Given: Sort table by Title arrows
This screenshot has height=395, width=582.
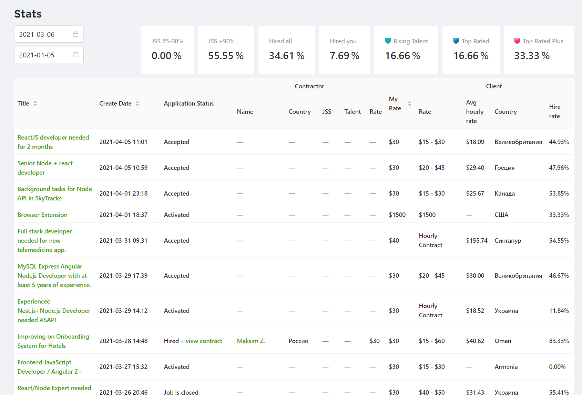Looking at the screenshot, I should point(35,103).
